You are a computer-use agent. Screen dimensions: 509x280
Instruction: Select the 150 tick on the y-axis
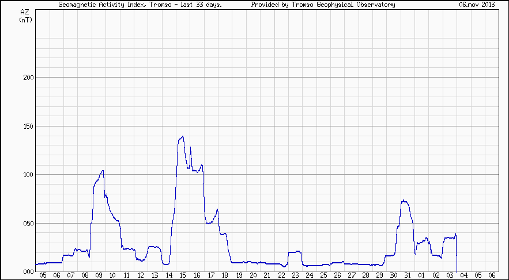[26, 126]
